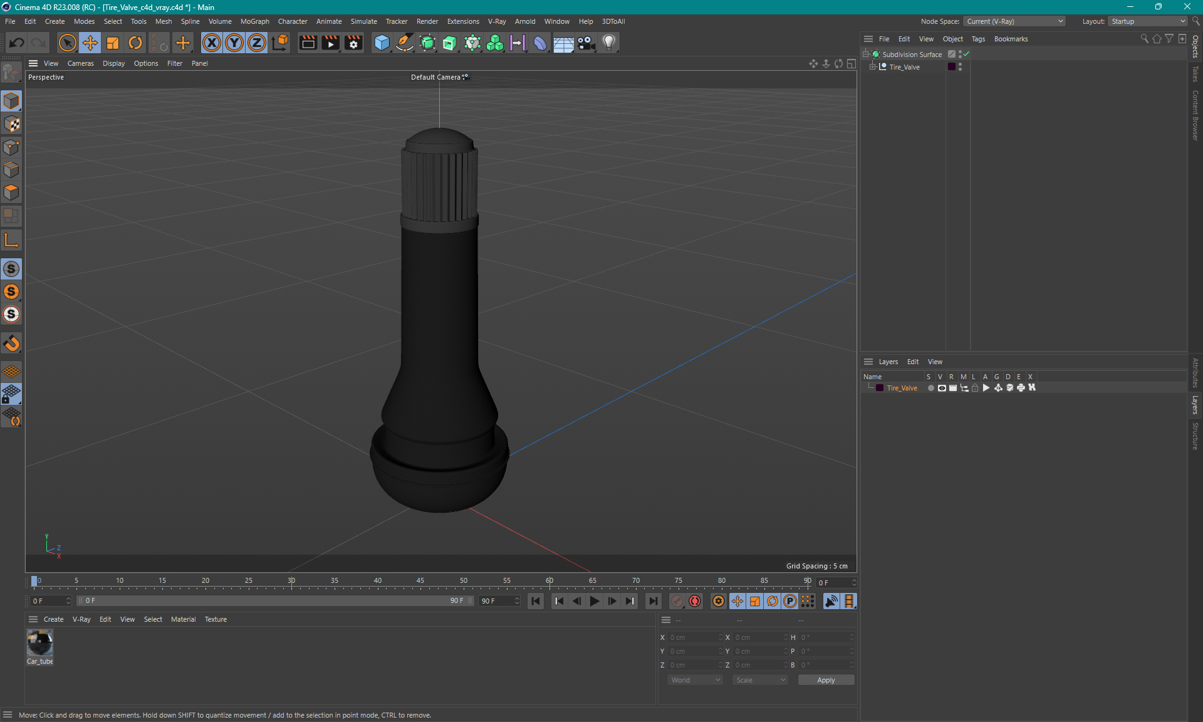
Task: Click the Floor environment icon
Action: tap(563, 43)
